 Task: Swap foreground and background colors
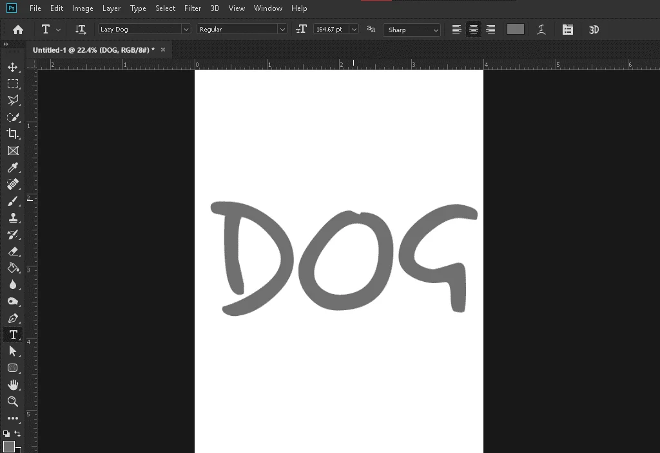[x=17, y=433]
